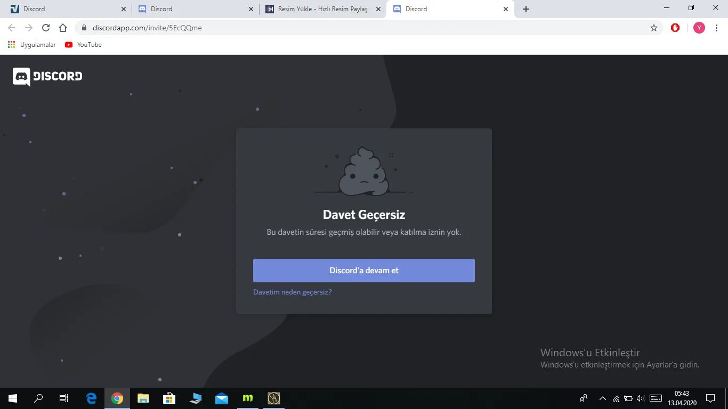Switch to Resim Yükle tab
This screenshot has height=409, width=728.
323,9
